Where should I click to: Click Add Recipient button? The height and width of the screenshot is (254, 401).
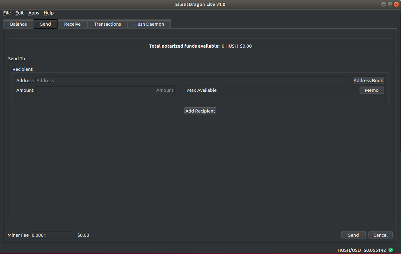200,111
